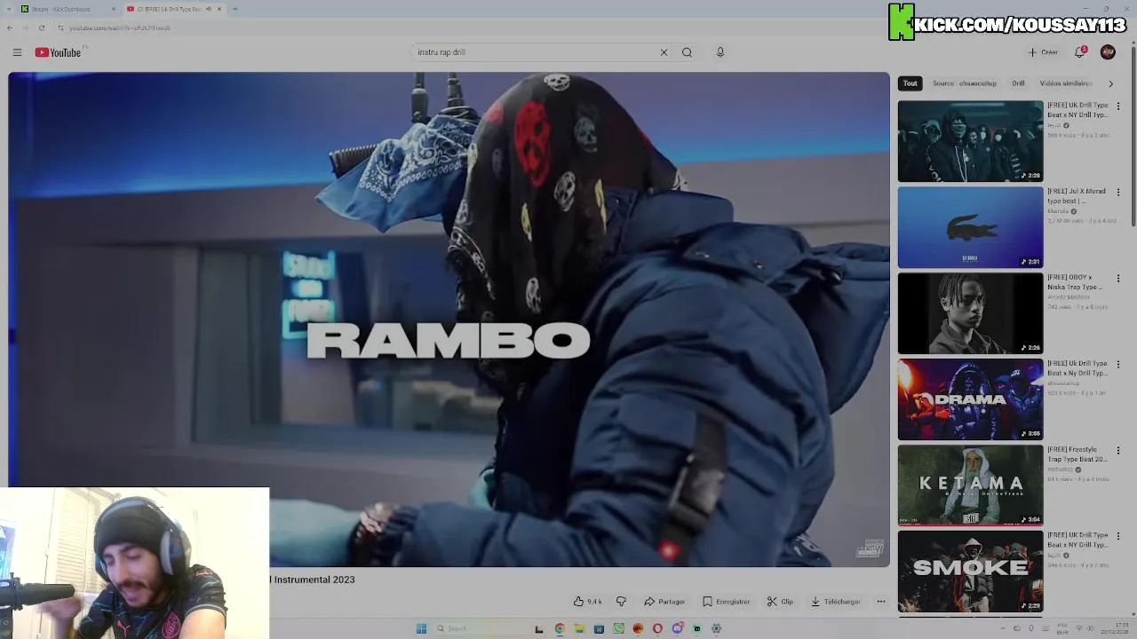
Task: Open the crocodile Jul X Morad thumbnail
Action: pos(970,227)
